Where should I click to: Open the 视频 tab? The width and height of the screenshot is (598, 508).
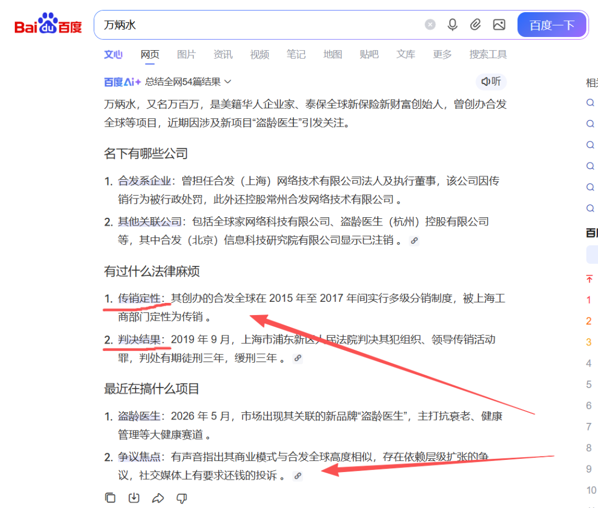[259, 55]
